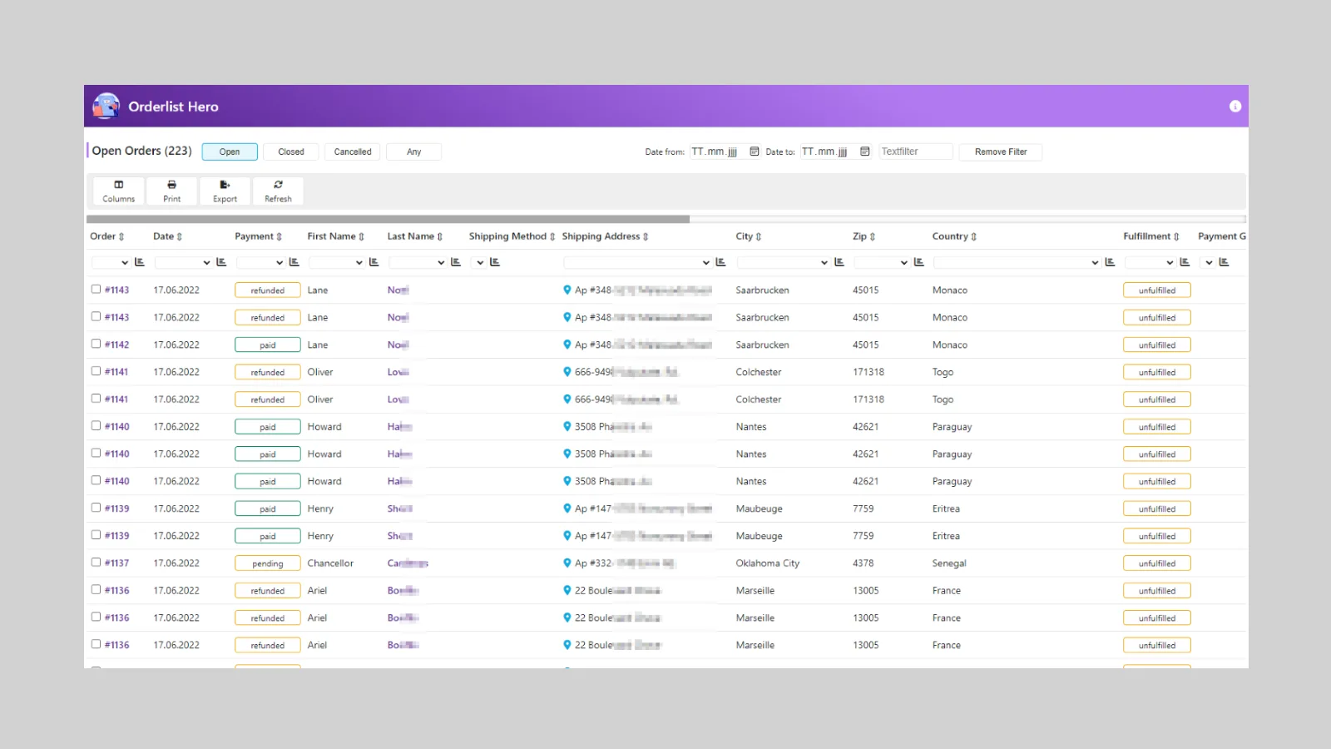Click the Zip column sort icon

pyautogui.click(x=873, y=237)
